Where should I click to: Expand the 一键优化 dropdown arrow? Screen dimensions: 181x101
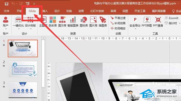click(x=19, y=29)
